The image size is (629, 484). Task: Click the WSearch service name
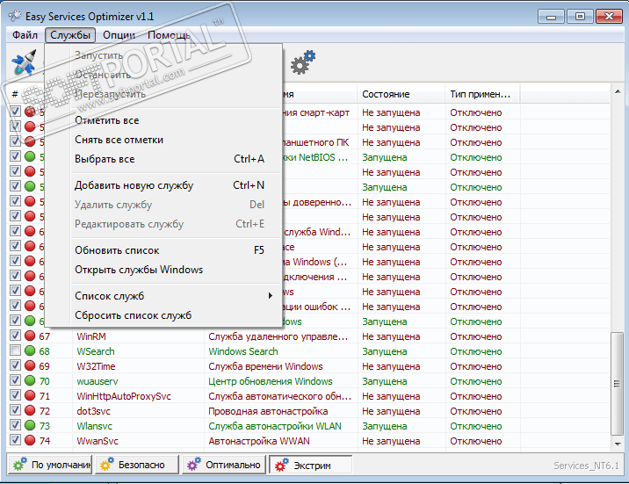[x=96, y=351]
